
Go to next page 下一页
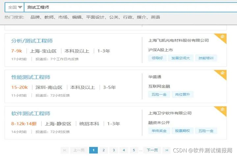152,150
